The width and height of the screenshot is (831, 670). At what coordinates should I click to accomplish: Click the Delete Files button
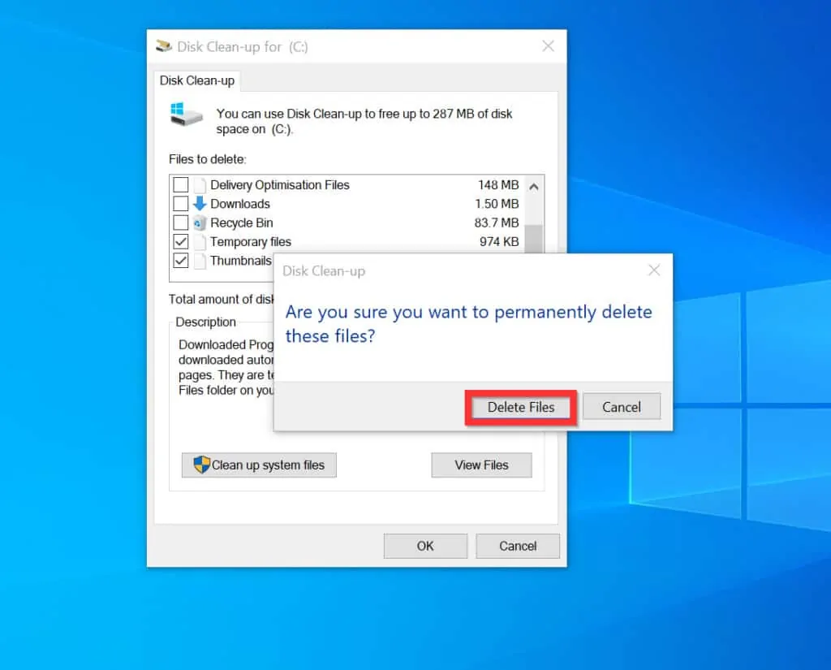coord(520,407)
